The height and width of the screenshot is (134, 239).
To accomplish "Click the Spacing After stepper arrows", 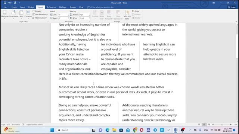I will [x=89, y=18].
